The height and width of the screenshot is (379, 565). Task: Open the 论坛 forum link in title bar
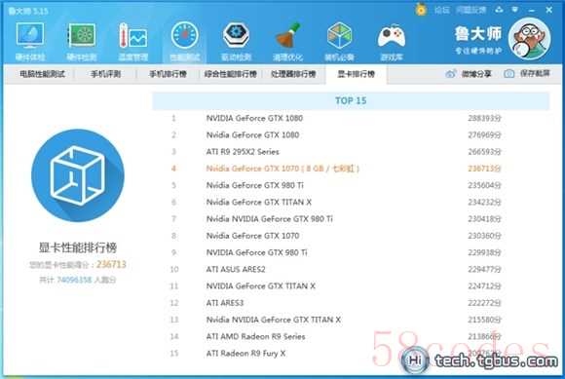coord(441,10)
